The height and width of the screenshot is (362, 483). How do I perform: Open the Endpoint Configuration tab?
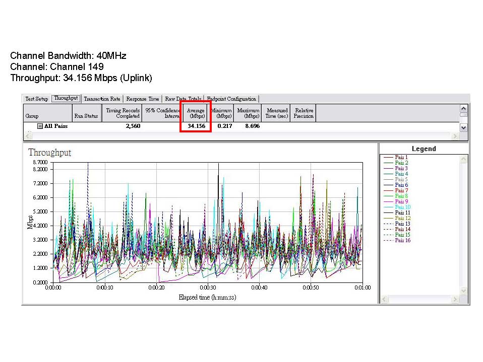click(x=231, y=99)
